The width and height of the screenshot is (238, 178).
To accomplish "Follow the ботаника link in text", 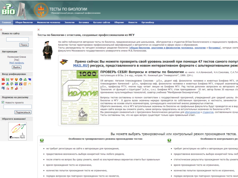I will (214, 48).
